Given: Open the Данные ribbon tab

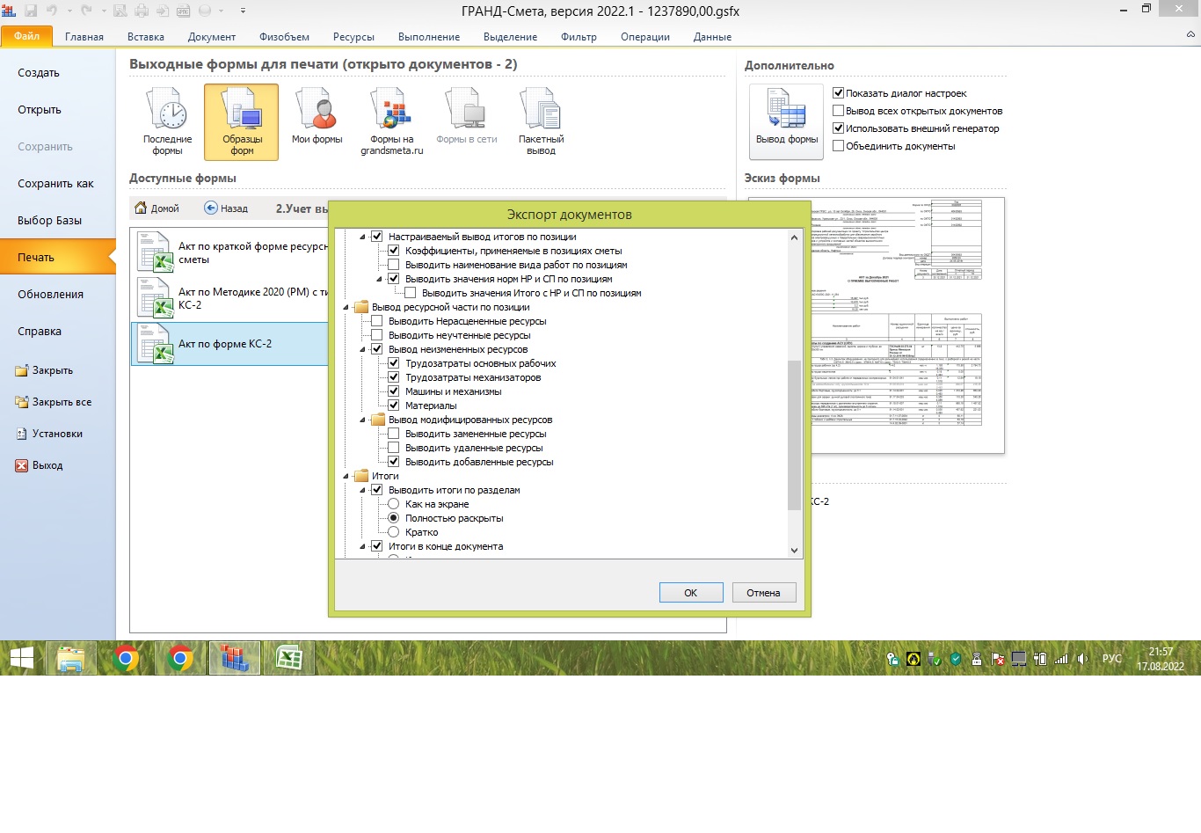Looking at the screenshot, I should point(712,37).
